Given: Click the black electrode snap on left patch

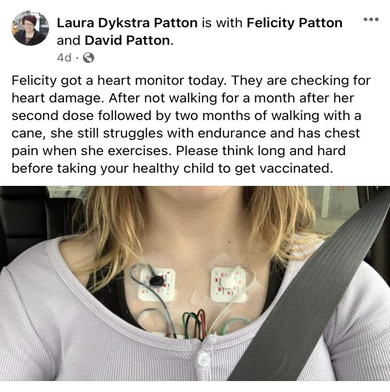Looking at the screenshot, I should click(156, 281).
